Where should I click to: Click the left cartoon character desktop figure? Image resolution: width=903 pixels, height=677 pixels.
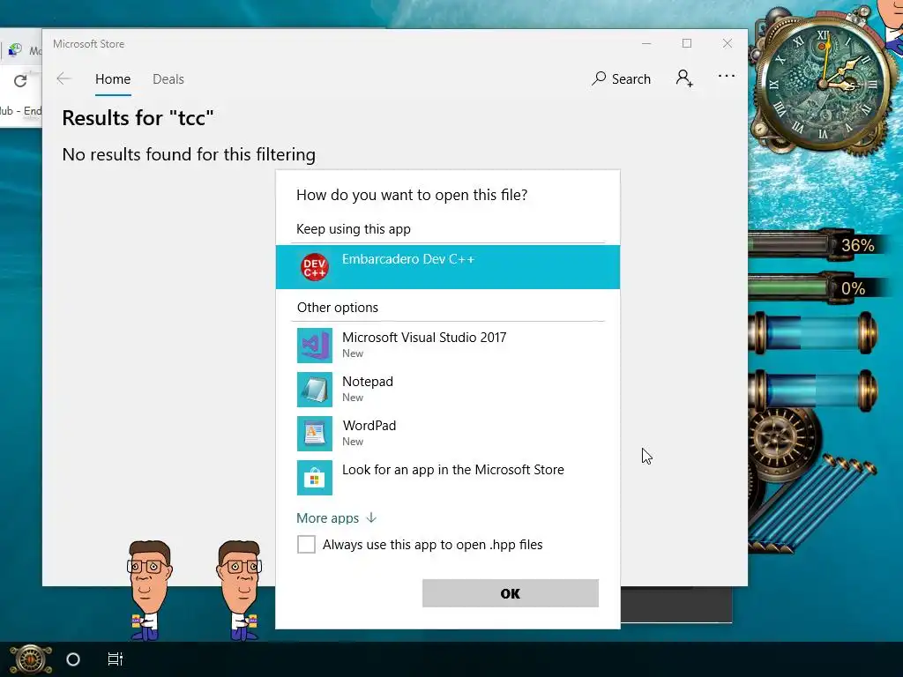click(149, 590)
